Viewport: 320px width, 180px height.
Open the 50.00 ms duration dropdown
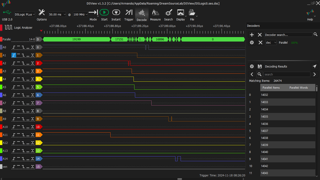tap(57, 15)
